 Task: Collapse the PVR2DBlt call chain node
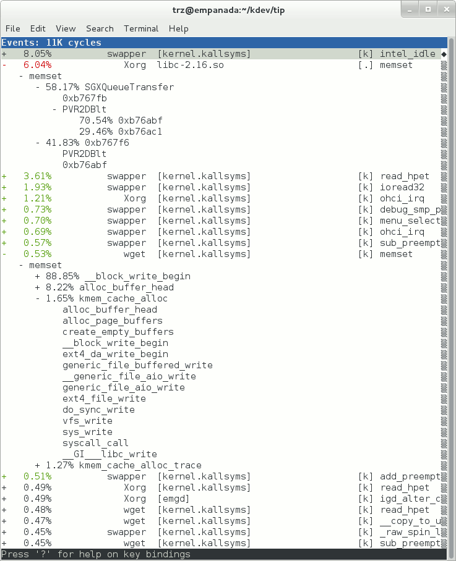tap(54, 109)
